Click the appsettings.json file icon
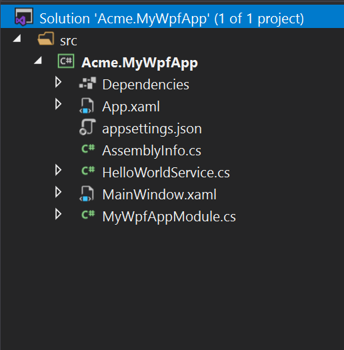Image resolution: width=344 pixels, height=350 pixels. (87, 127)
